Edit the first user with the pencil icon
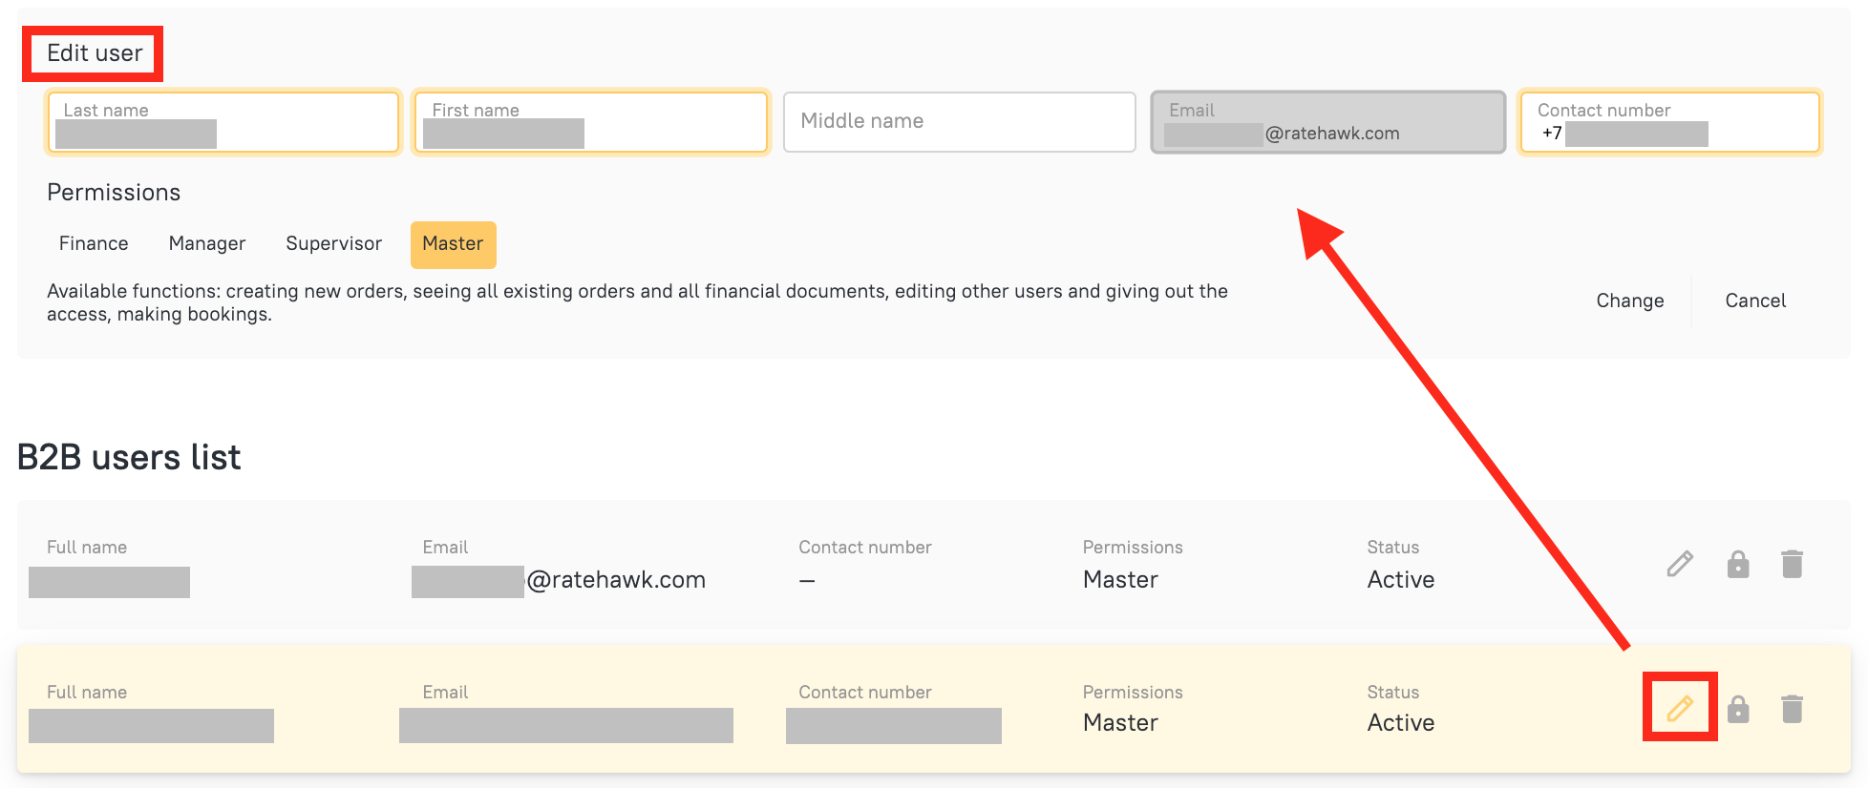Image resolution: width=1868 pixels, height=788 pixels. (x=1680, y=564)
